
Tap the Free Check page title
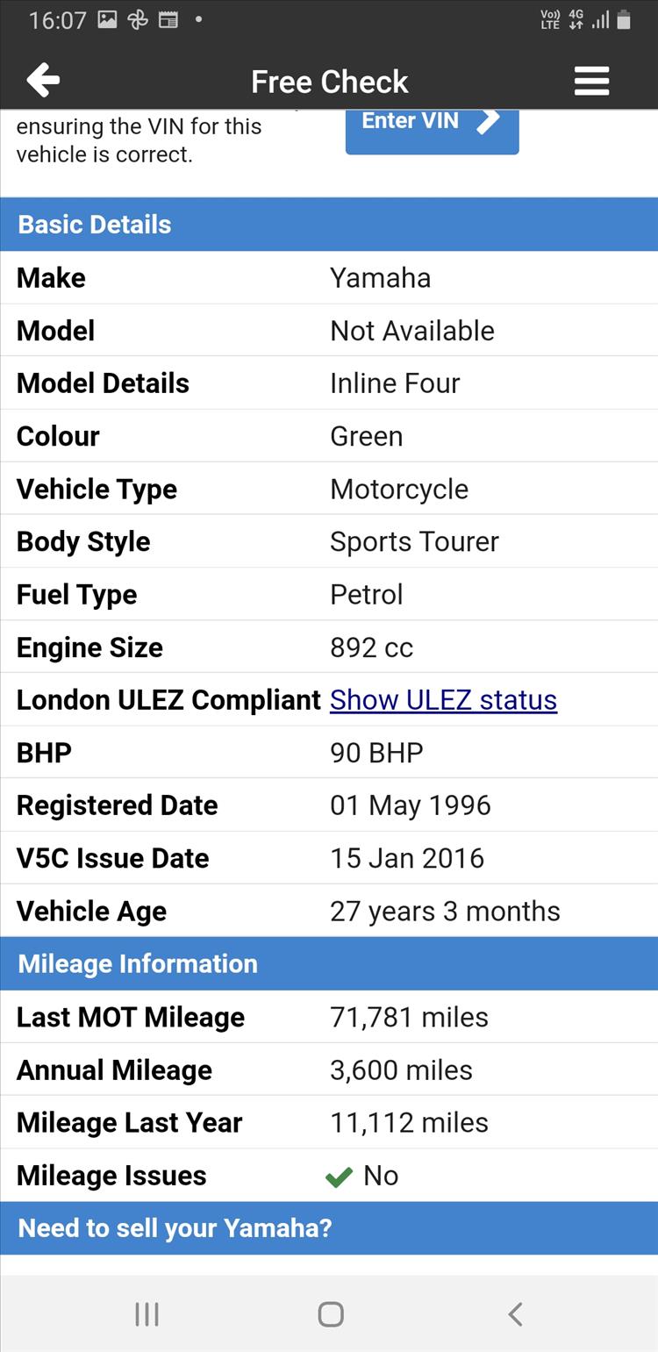coord(330,82)
